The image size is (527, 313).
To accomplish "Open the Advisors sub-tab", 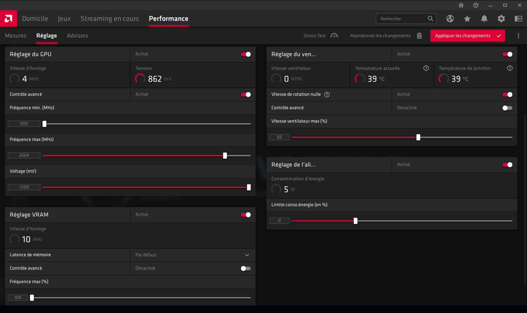I will point(77,36).
